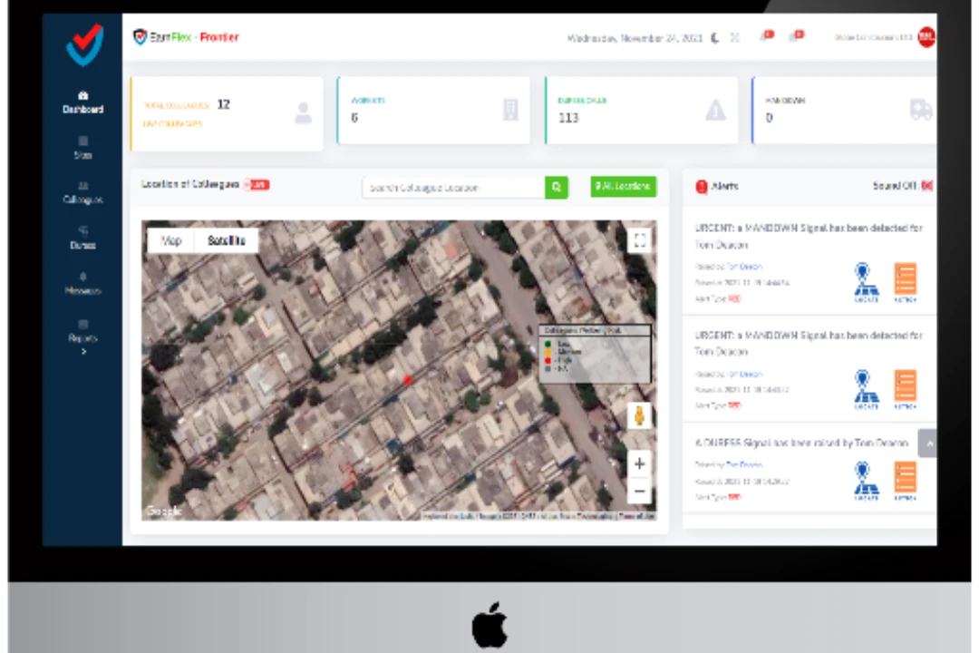
Task: Switch map to Map view
Action: point(171,240)
